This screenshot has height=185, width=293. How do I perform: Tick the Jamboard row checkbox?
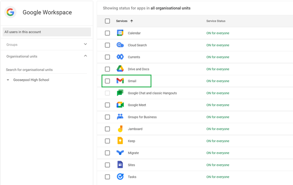point(107,129)
